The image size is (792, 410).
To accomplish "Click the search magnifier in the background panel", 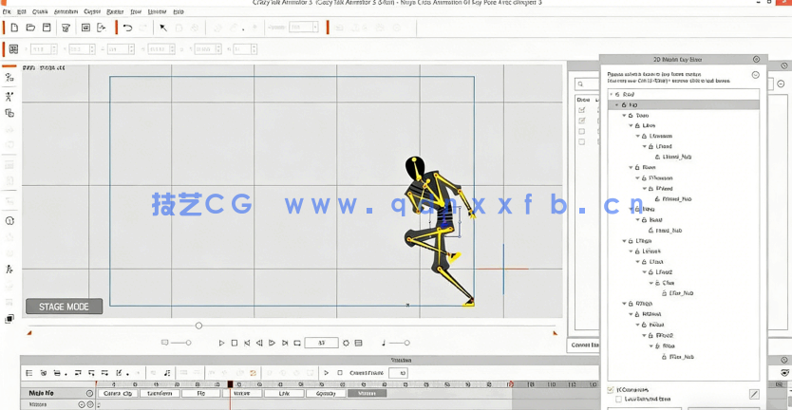I will [x=581, y=84].
